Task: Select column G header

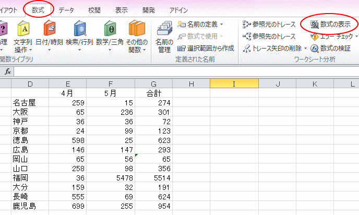Action: 153,84
